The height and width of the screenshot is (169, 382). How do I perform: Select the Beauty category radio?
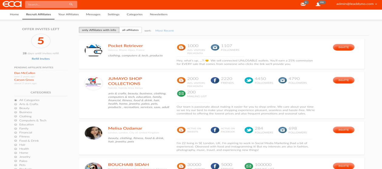coord(16,108)
